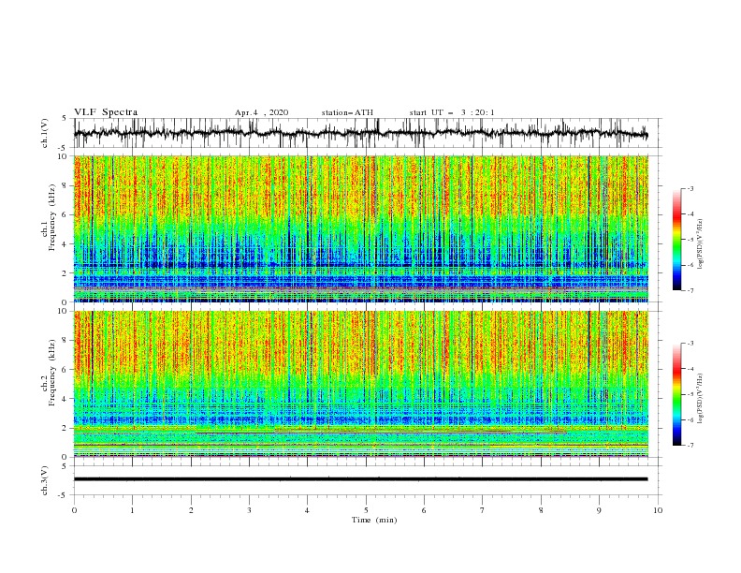Click the "station=ATH" header label
Viewport: 741px width, 573px height.
[347, 112]
